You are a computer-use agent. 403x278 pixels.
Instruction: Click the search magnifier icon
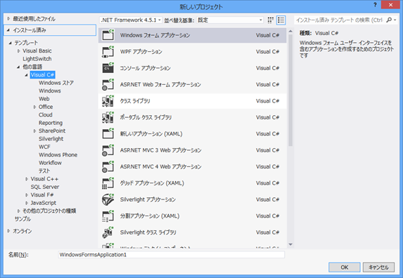tap(389, 20)
